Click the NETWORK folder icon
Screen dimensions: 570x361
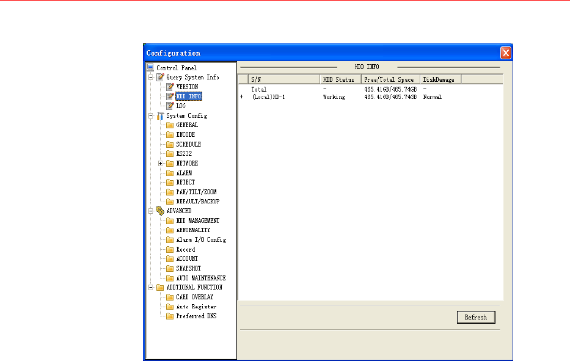pos(170,163)
